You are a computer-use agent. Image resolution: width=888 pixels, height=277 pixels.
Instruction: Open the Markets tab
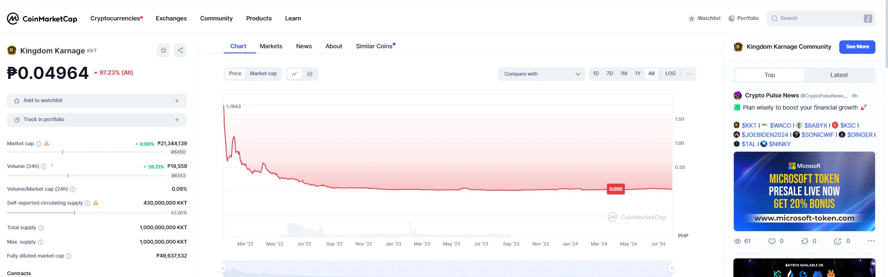(271, 46)
